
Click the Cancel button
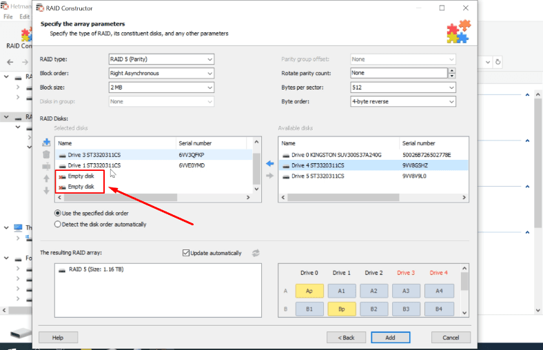click(x=451, y=338)
